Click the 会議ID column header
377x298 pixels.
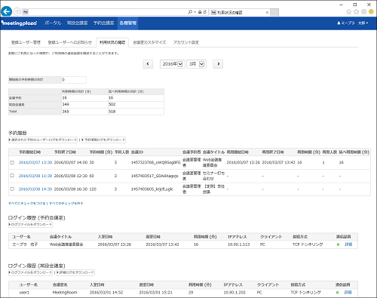point(137,152)
